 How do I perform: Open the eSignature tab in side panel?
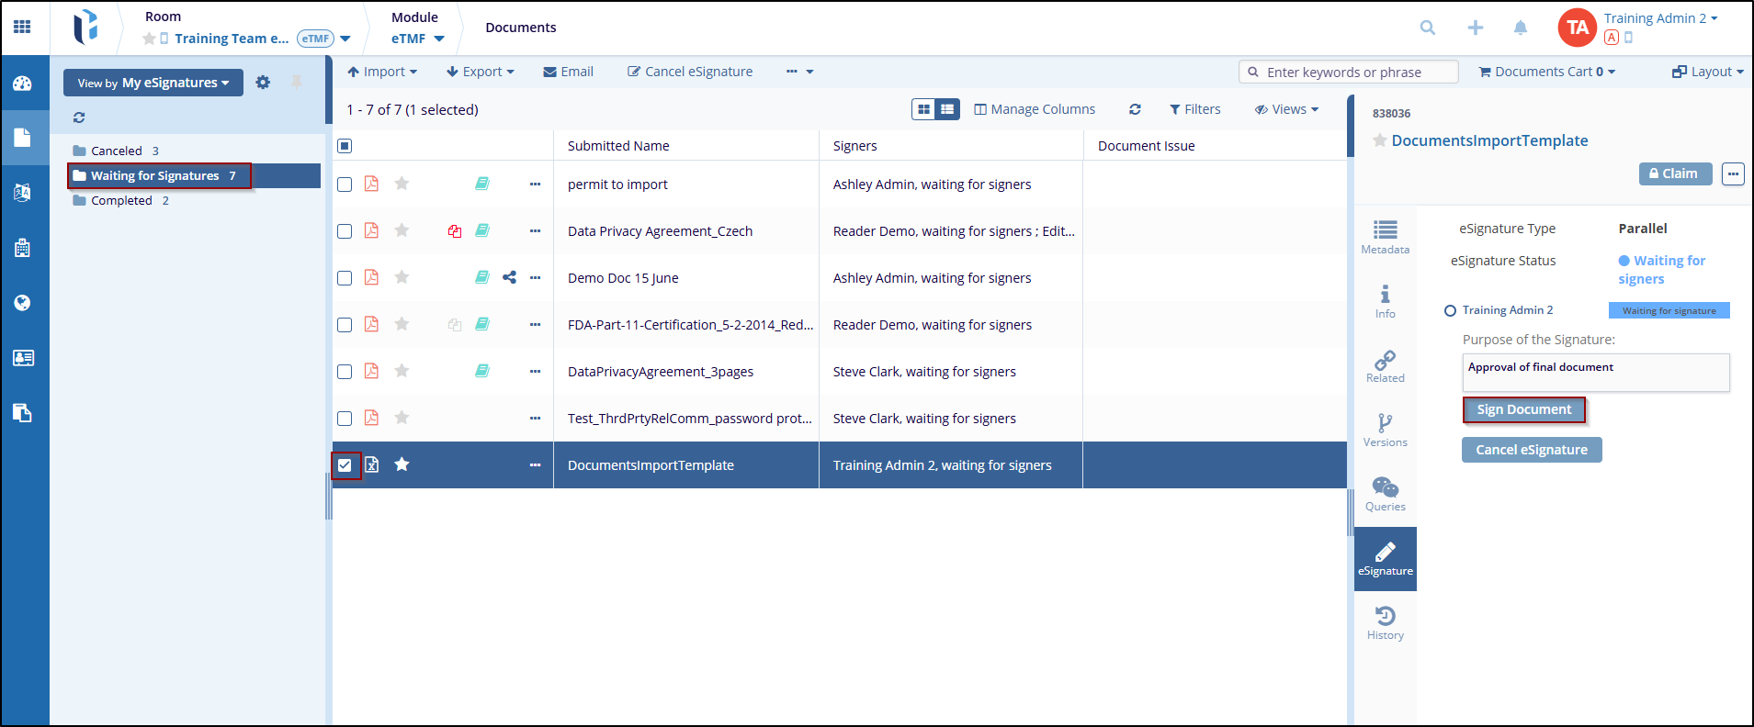point(1385,558)
